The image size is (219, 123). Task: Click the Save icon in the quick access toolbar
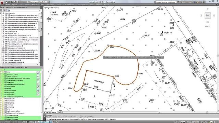click(12, 2)
